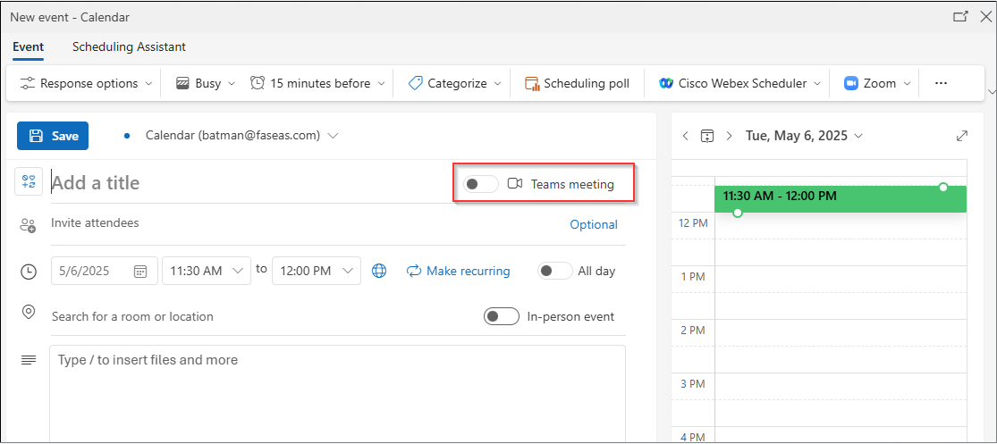
Task: Click the Add a title field
Action: (248, 183)
